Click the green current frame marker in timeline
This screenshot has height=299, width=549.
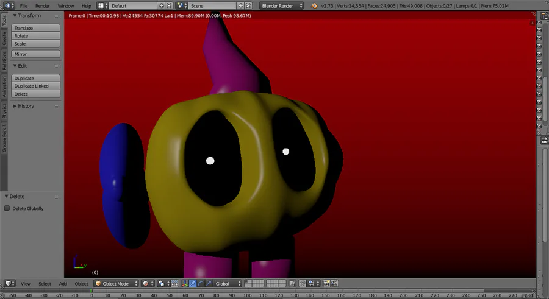click(x=91, y=291)
